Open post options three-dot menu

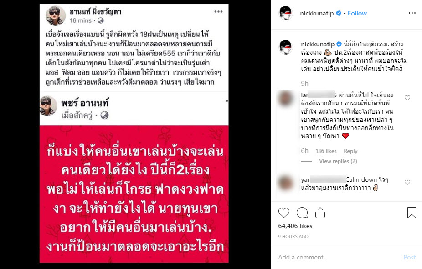coord(412,13)
